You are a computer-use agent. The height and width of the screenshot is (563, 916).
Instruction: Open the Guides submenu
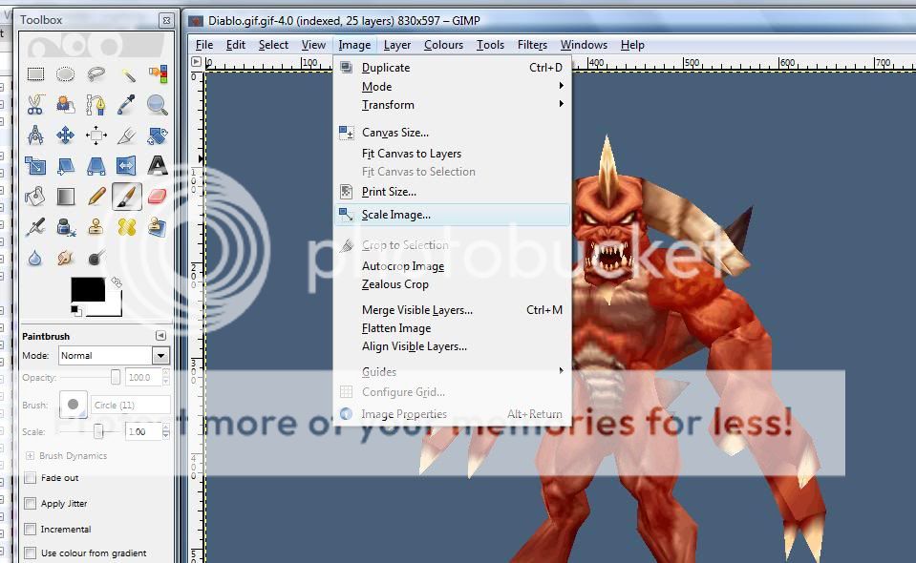pyautogui.click(x=452, y=371)
